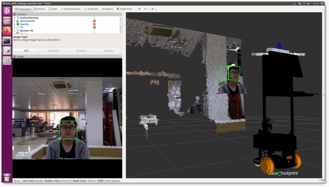329x187 pixels.
Task: Close the Displays panel
Action: (121, 14)
